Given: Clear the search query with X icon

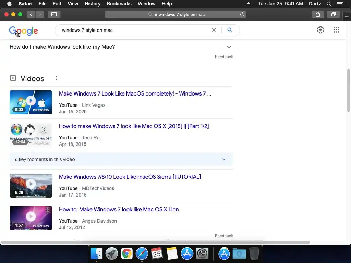Looking at the screenshot, I should coord(214,30).
